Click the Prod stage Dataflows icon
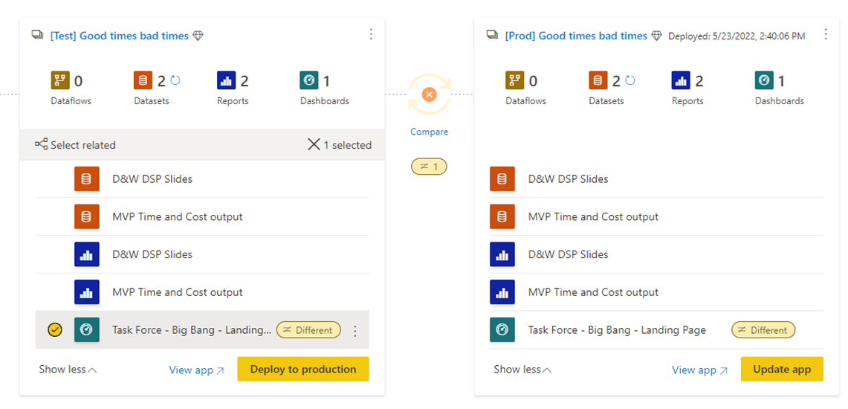This screenshot has width=848, height=409. (515, 80)
